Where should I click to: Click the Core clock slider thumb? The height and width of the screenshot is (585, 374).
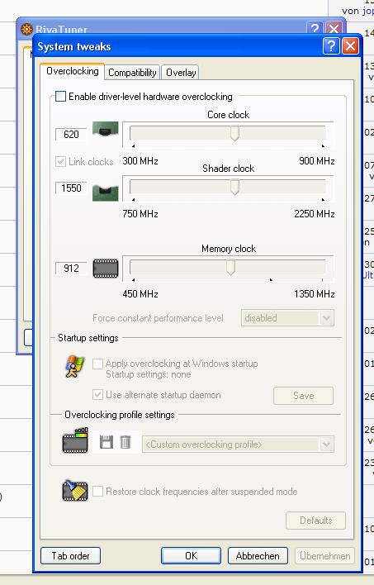click(x=234, y=133)
